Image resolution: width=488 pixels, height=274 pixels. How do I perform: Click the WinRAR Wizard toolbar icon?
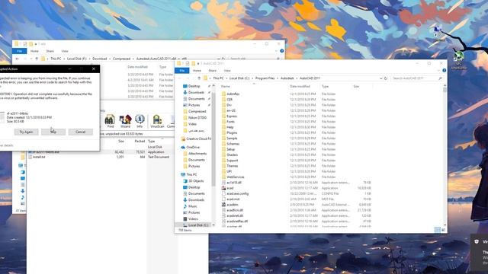pos(125,121)
